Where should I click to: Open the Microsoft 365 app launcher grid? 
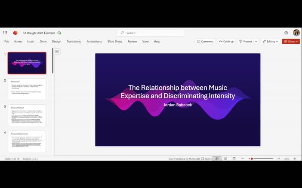point(5,33)
